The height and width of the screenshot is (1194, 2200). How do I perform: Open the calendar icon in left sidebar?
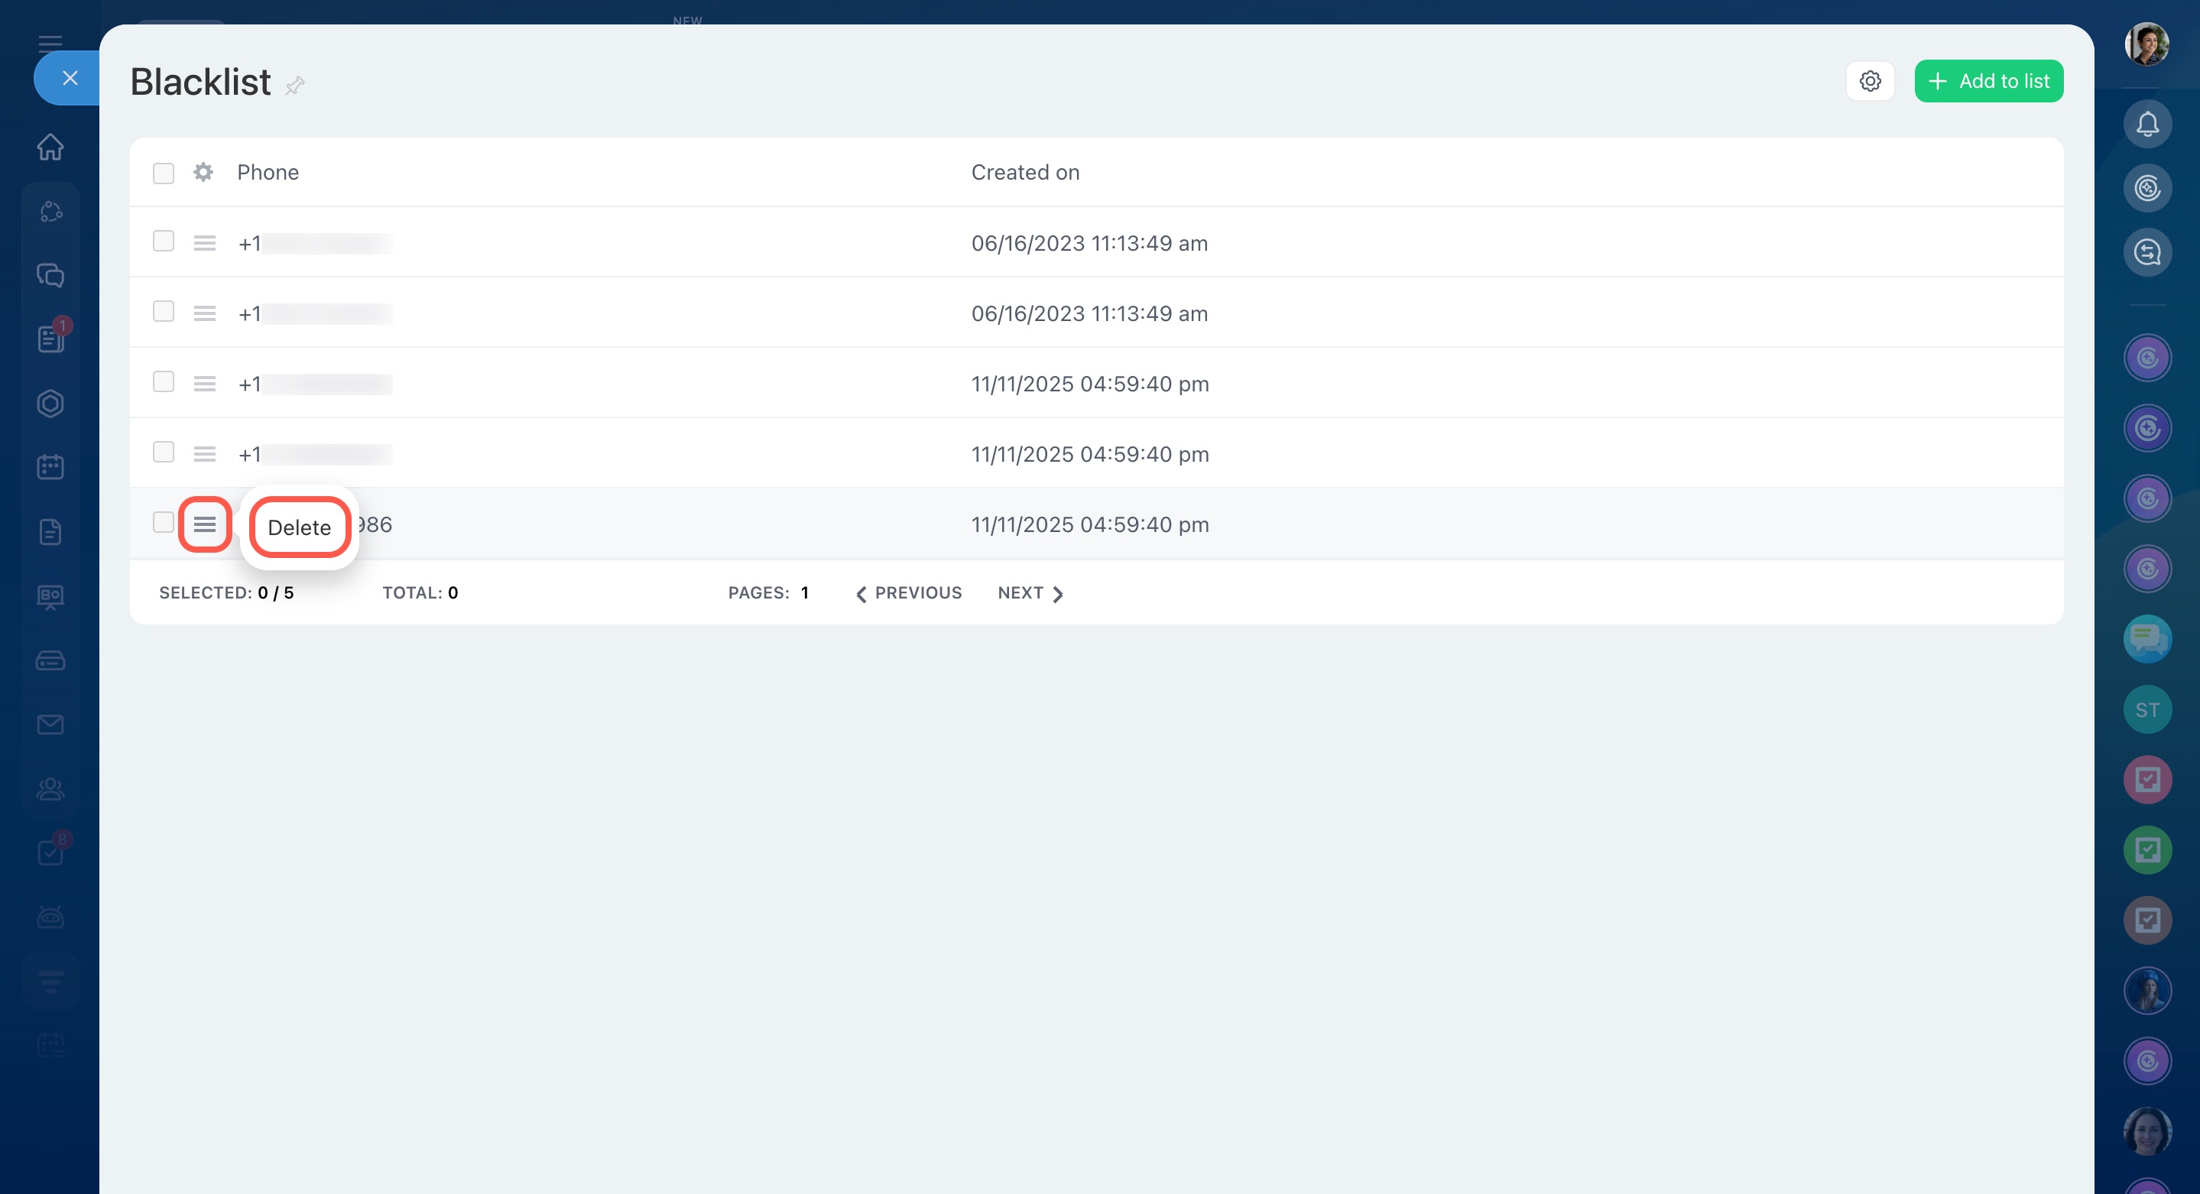pos(50,467)
